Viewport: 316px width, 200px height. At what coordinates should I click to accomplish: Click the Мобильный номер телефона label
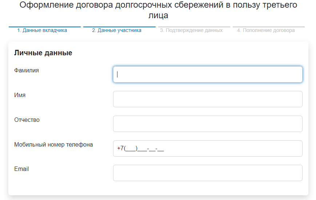click(53, 145)
